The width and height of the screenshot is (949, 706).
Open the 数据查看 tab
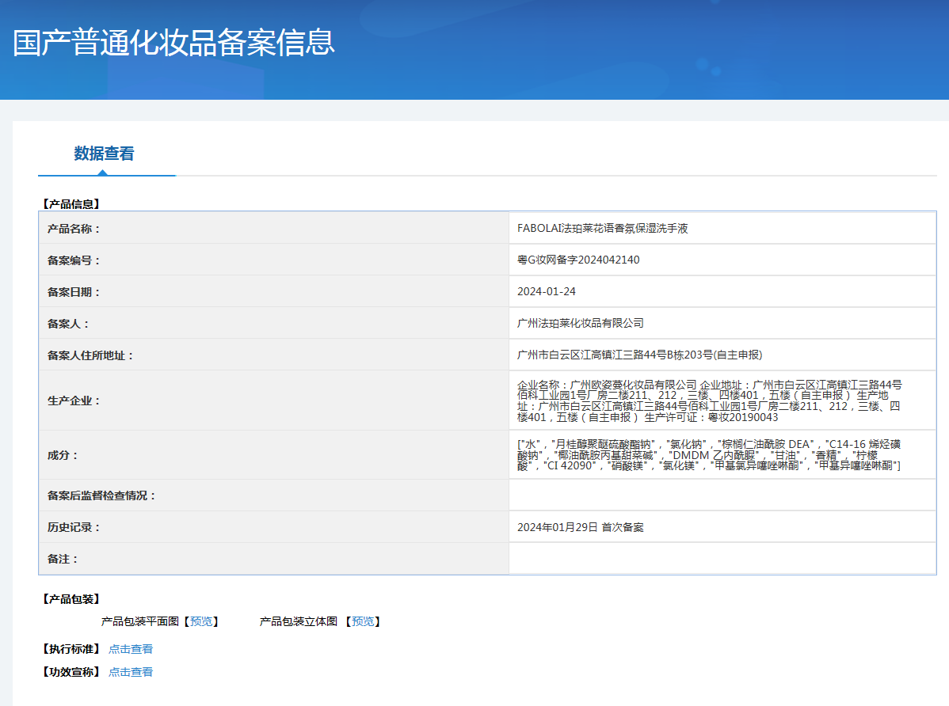(105, 154)
